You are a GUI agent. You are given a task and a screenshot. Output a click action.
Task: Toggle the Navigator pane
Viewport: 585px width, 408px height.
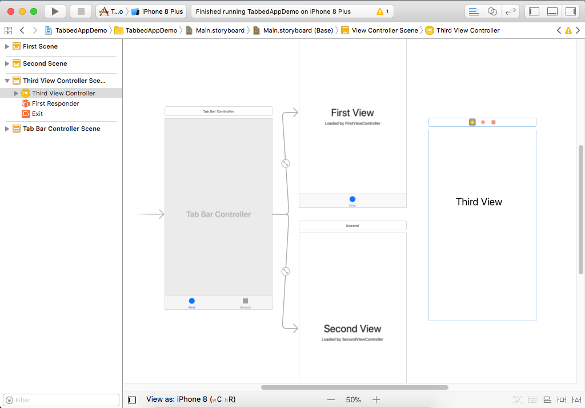(534, 11)
